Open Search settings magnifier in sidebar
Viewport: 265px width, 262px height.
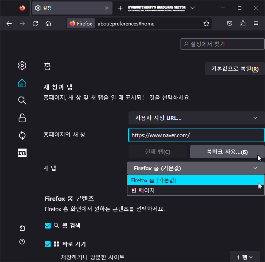[x=22, y=100]
